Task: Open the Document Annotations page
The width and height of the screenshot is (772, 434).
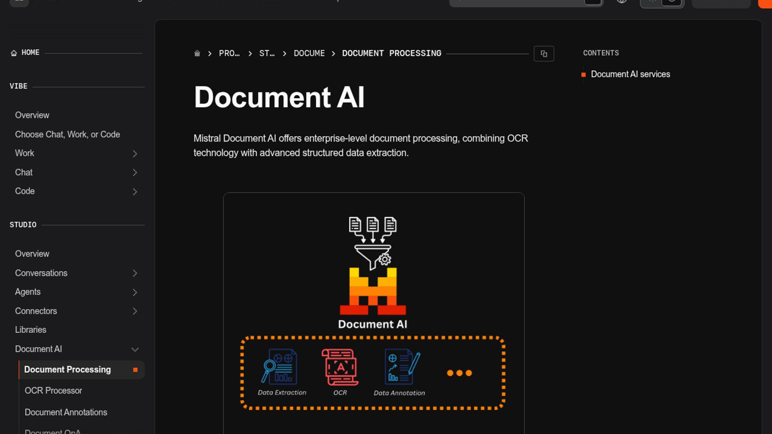Action: pos(66,412)
